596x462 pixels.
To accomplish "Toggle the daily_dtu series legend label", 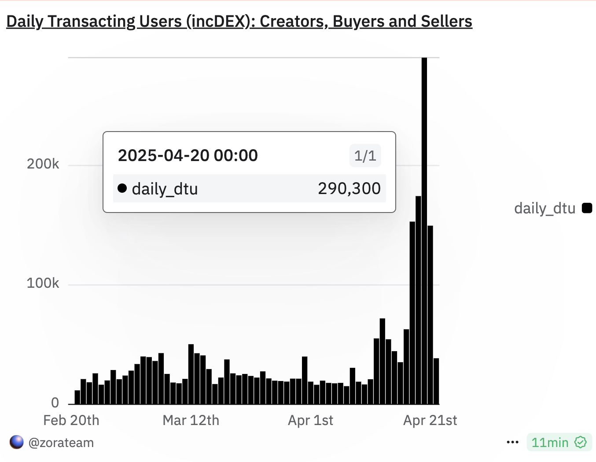I will 544,208.
